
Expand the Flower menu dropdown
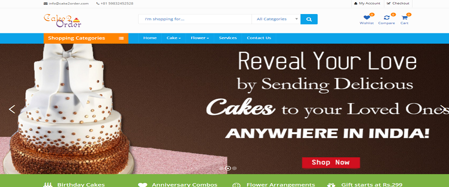click(x=200, y=38)
